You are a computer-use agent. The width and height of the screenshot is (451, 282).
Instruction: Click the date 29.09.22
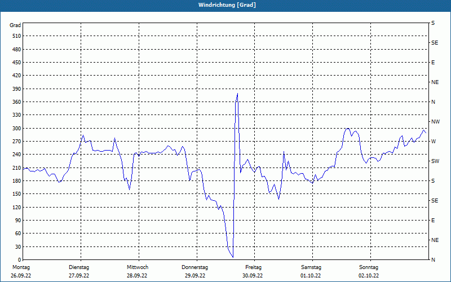[x=195, y=276]
